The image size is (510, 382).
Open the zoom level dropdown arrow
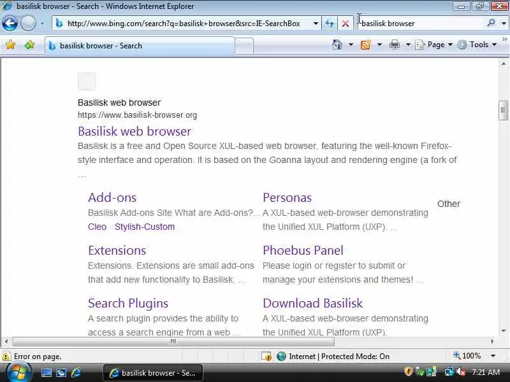493,356
